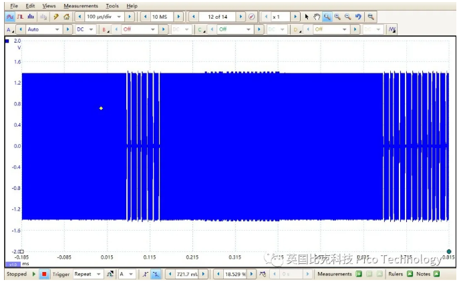This screenshot has width=461, height=284.
Task: Open the trigger mode Repeat dropdown
Action: [99, 274]
